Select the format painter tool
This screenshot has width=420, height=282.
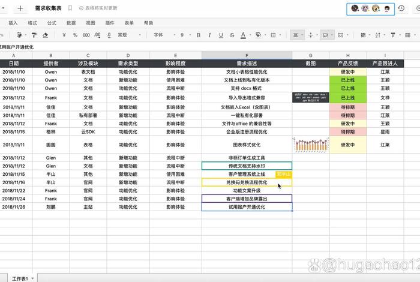34,35
